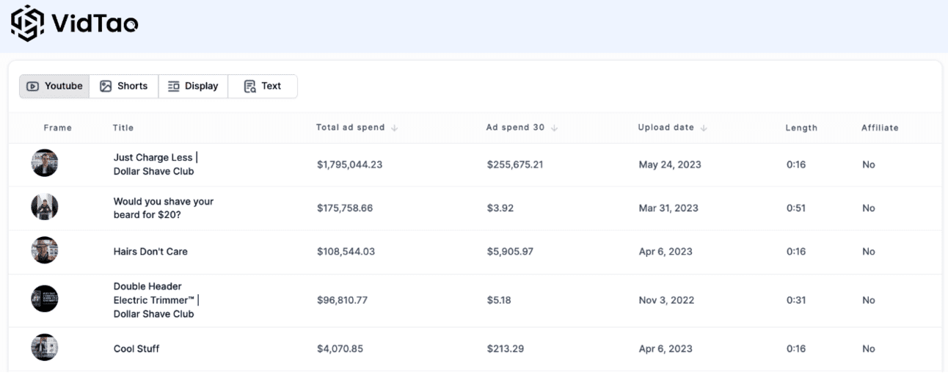Sort by Ad spend 30 arrow
Screen dimensions: 948x375
pyautogui.click(x=554, y=128)
